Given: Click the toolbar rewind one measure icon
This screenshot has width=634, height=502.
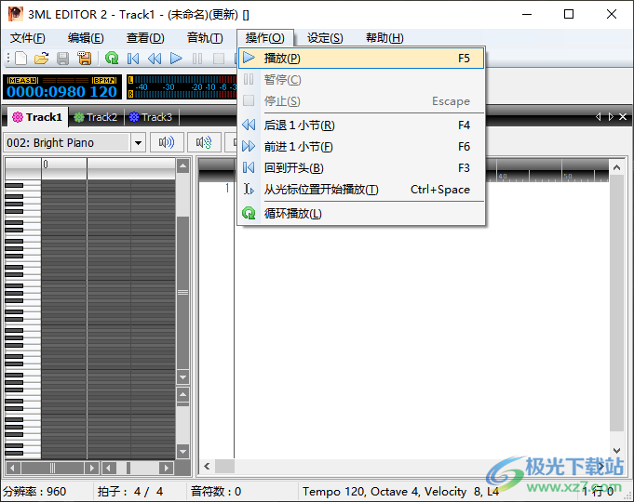Looking at the screenshot, I should tap(155, 59).
